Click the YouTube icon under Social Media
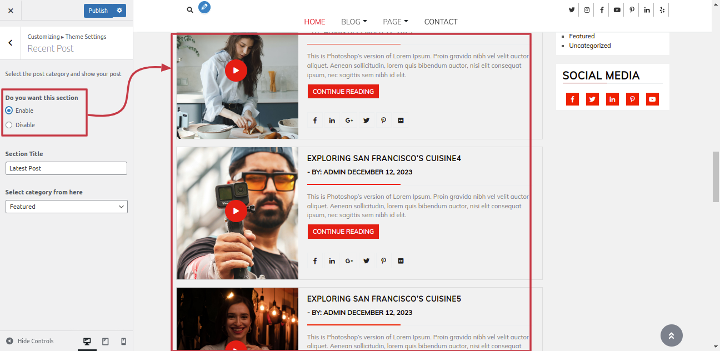The width and height of the screenshot is (720, 351). 652,99
